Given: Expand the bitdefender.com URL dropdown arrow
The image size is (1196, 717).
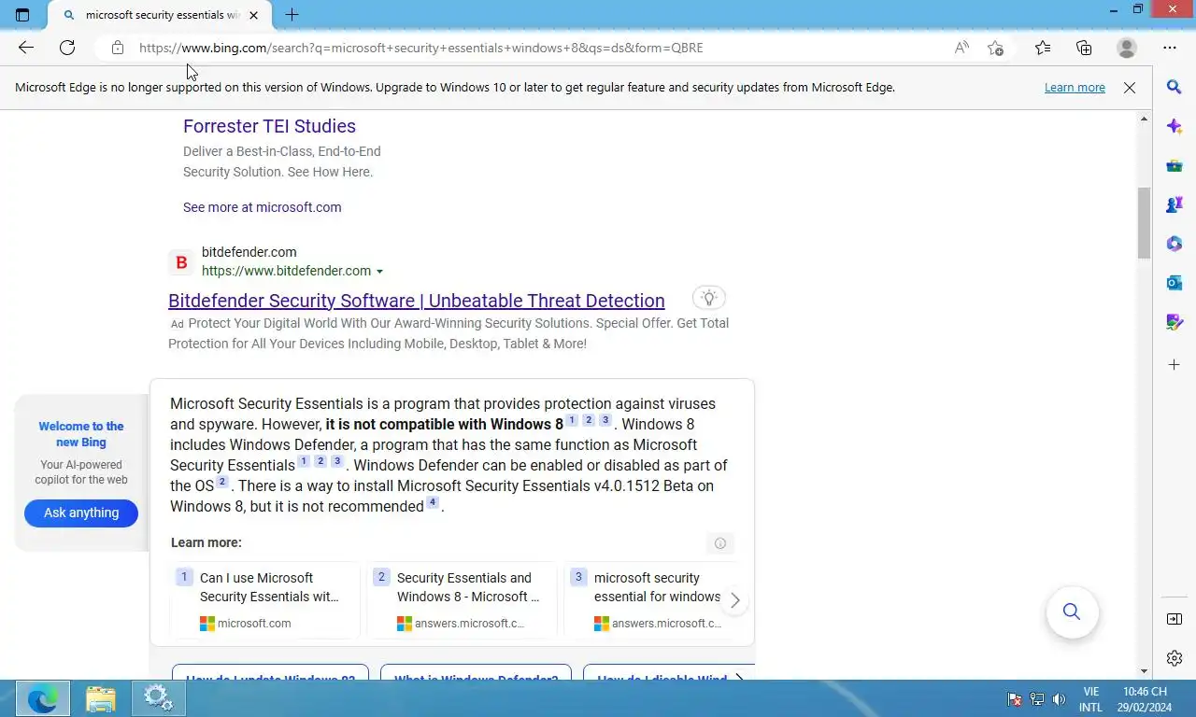Looking at the screenshot, I should click(x=379, y=272).
